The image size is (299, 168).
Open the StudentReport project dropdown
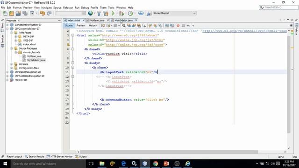[174, 13]
